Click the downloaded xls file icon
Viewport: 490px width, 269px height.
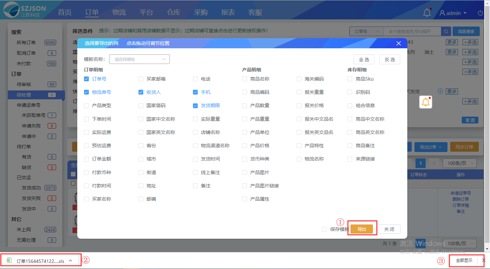(x=9, y=261)
